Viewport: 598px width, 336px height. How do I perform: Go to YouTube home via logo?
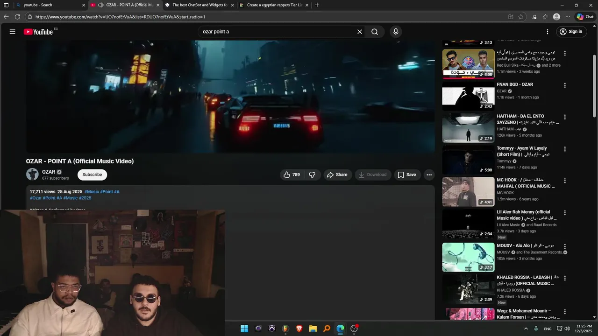click(x=38, y=32)
